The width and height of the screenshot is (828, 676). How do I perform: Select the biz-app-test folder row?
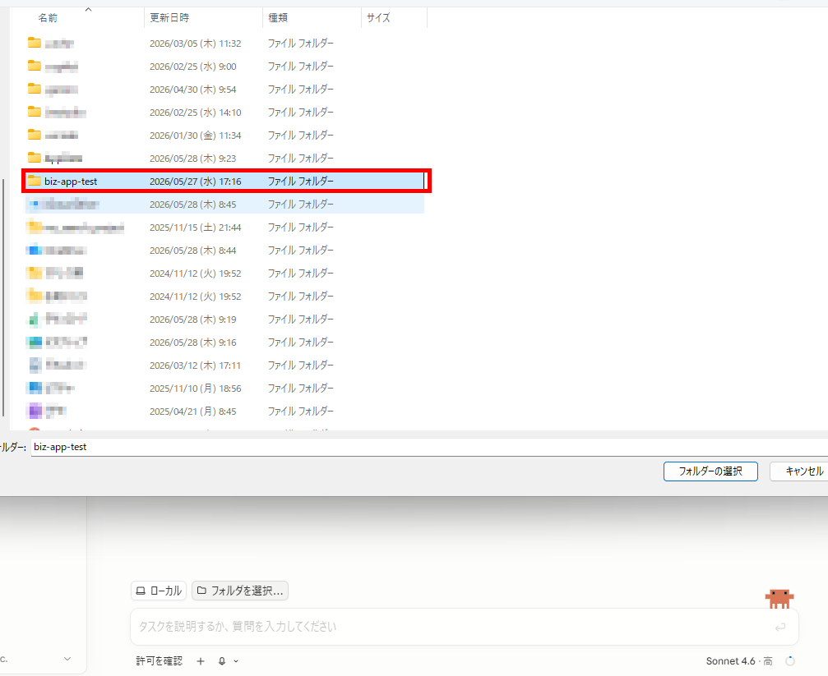tap(225, 181)
